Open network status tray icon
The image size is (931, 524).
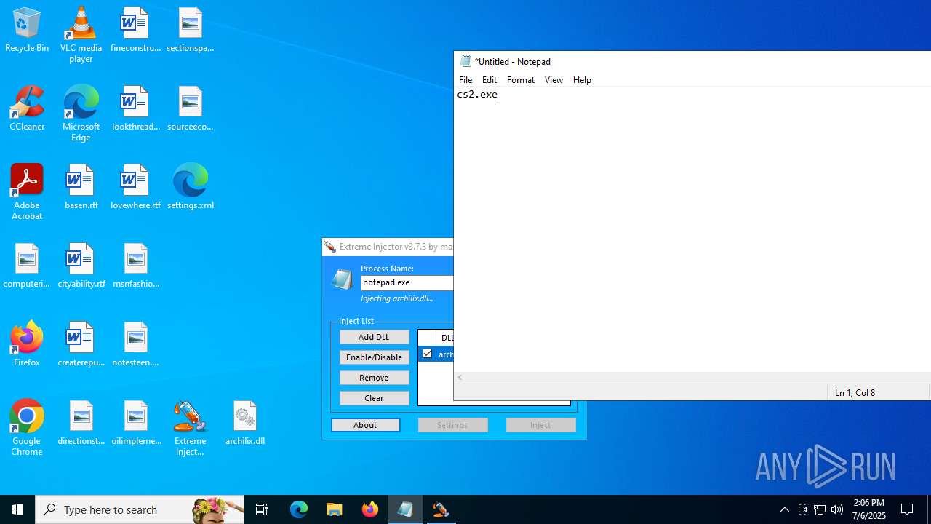(820, 509)
